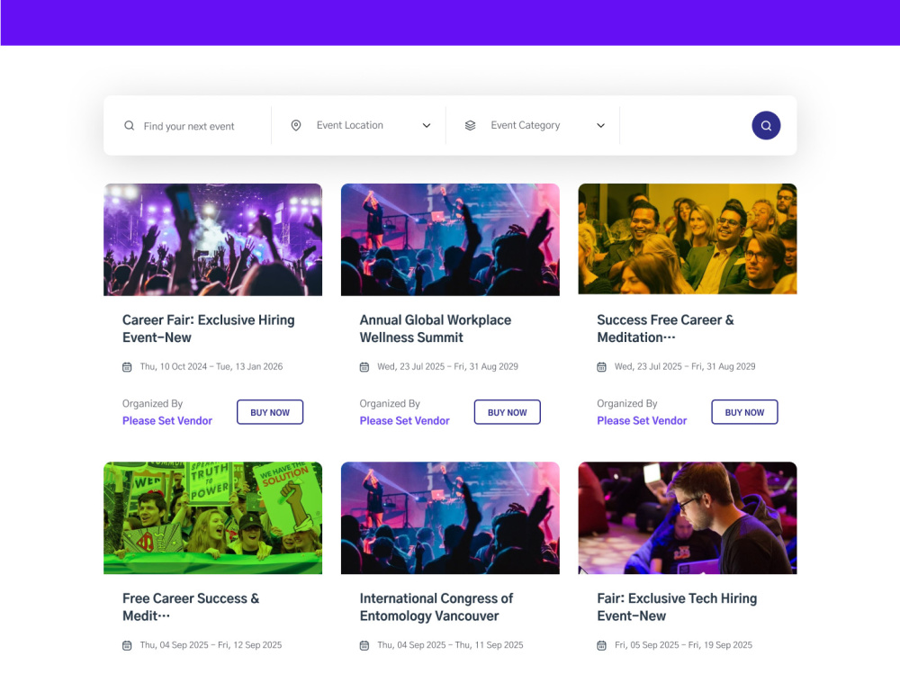Open the Event Category dropdown
The height and width of the screenshot is (674, 900).
point(533,125)
